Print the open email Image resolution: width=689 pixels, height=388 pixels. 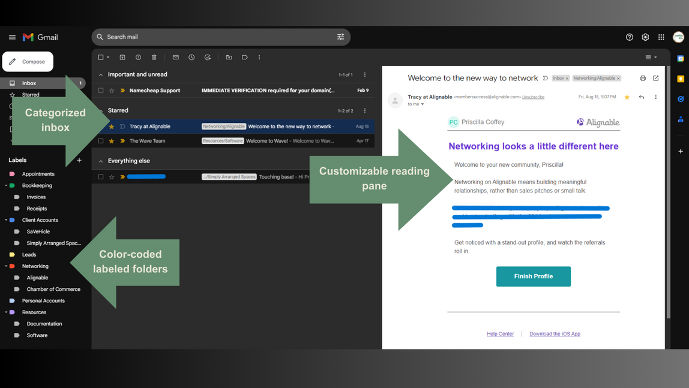(x=643, y=78)
